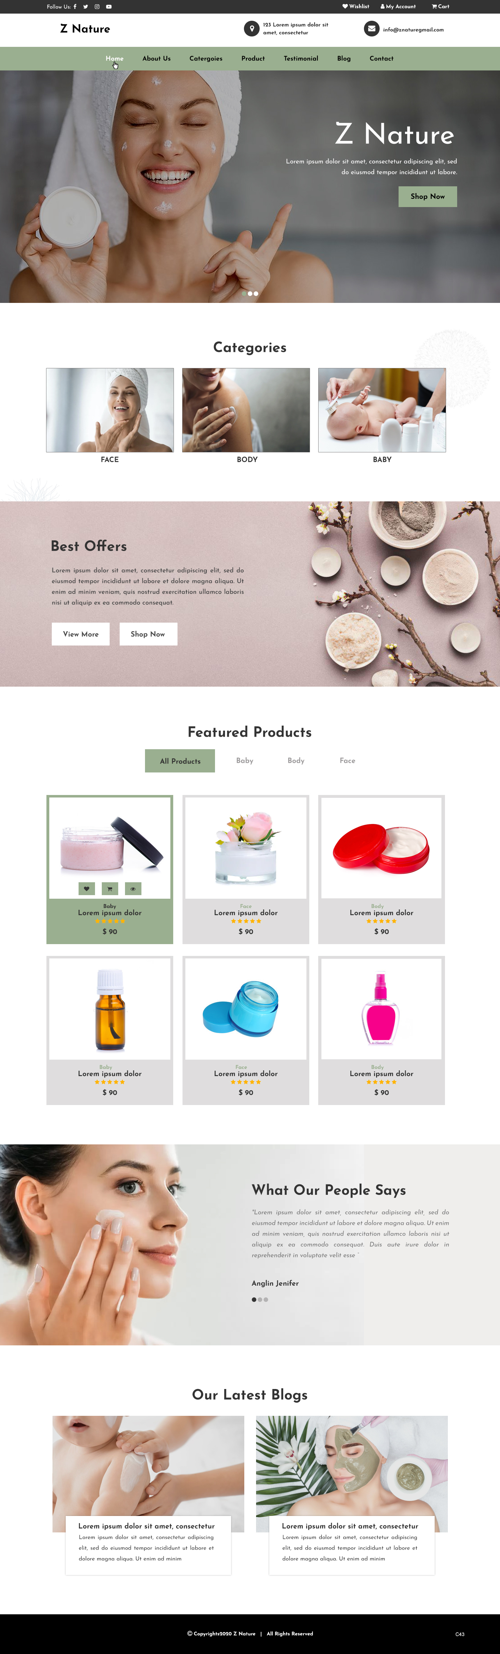
Task: Switch to the Face products filter tab
Action: click(347, 761)
